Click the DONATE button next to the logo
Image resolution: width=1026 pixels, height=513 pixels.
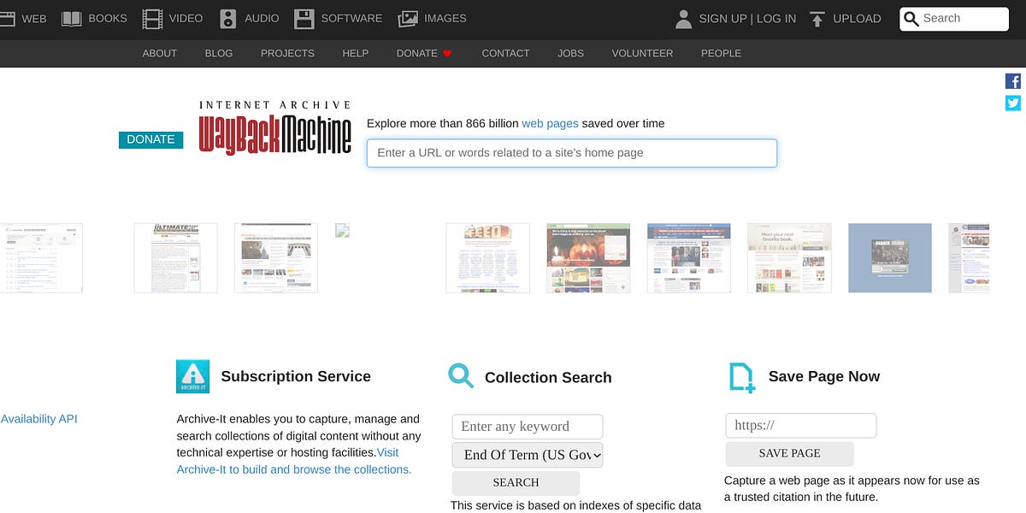[x=150, y=139]
